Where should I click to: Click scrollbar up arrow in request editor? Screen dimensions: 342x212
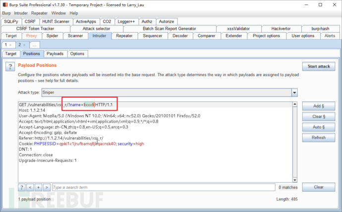click(x=295, y=104)
